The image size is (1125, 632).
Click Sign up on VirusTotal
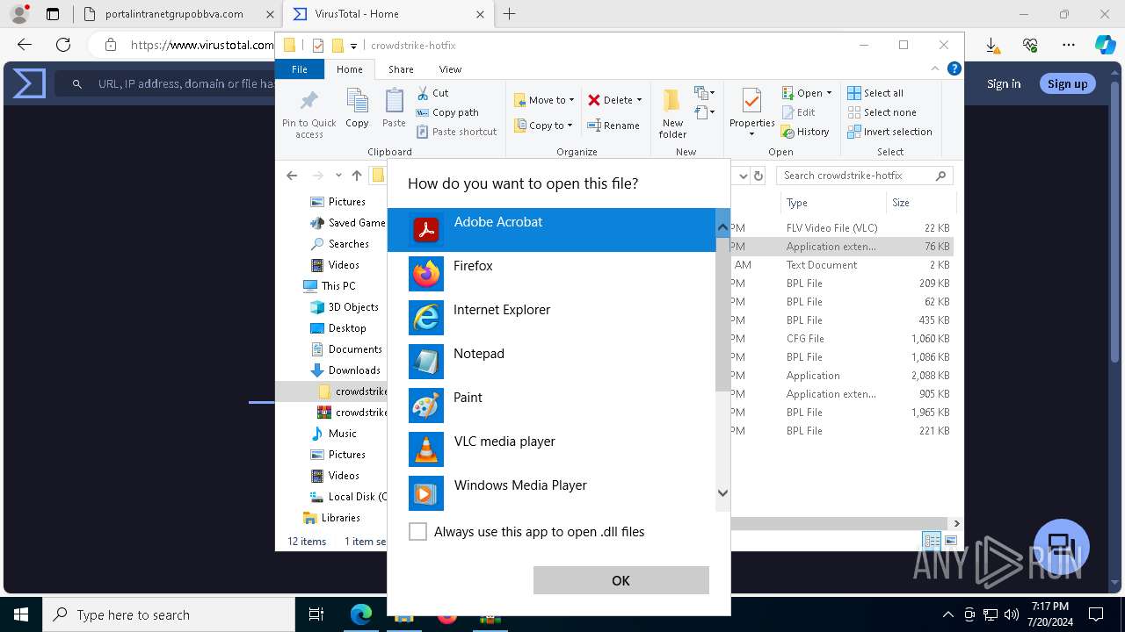click(x=1068, y=83)
